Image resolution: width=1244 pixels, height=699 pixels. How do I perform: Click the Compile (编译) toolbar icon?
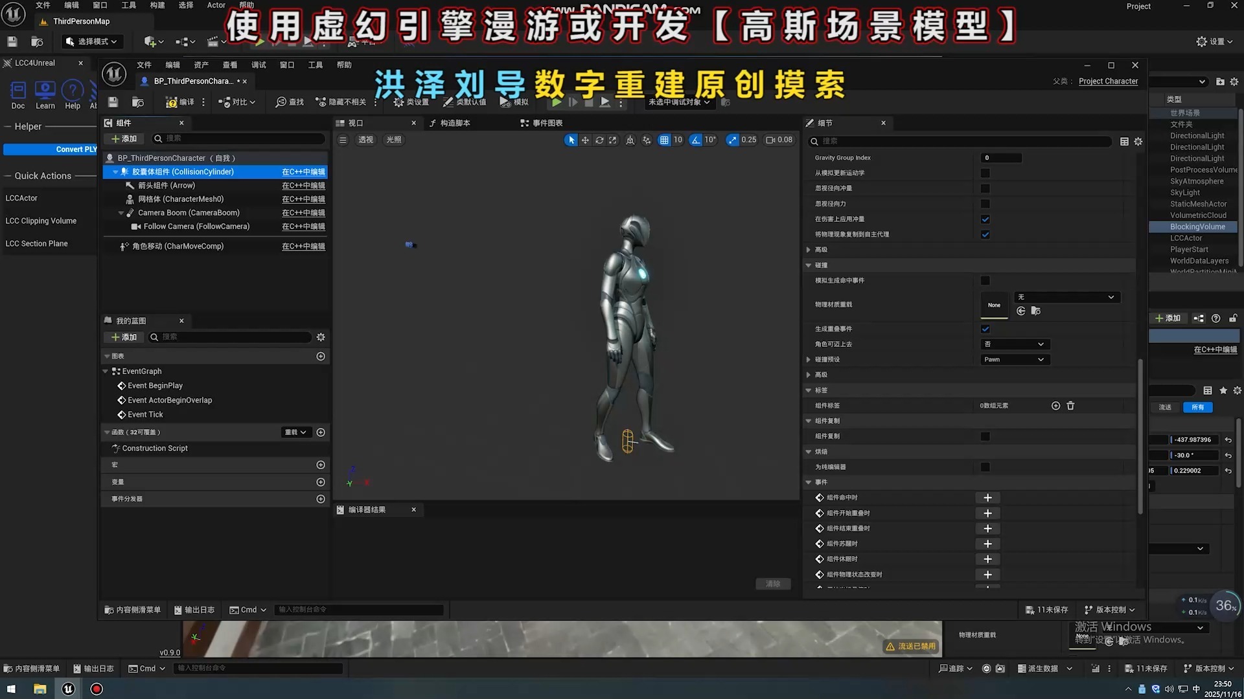coord(172,102)
